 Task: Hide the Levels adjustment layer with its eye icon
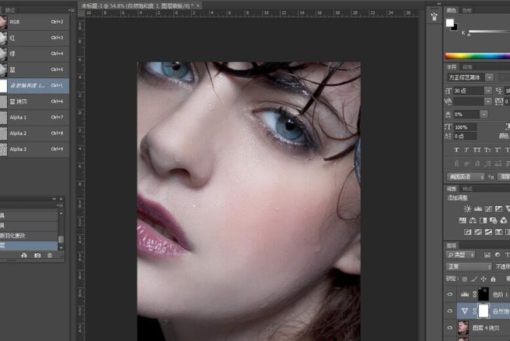tap(450, 294)
